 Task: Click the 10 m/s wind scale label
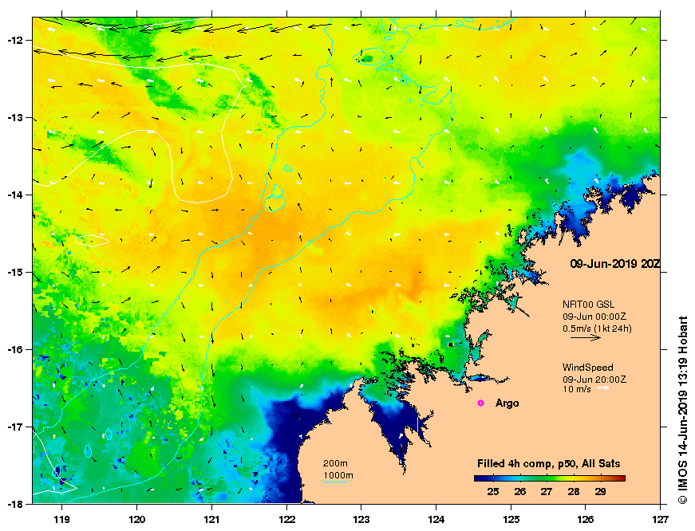577,389
